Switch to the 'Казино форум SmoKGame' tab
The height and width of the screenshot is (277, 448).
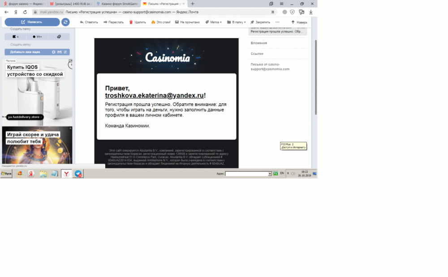point(117,4)
